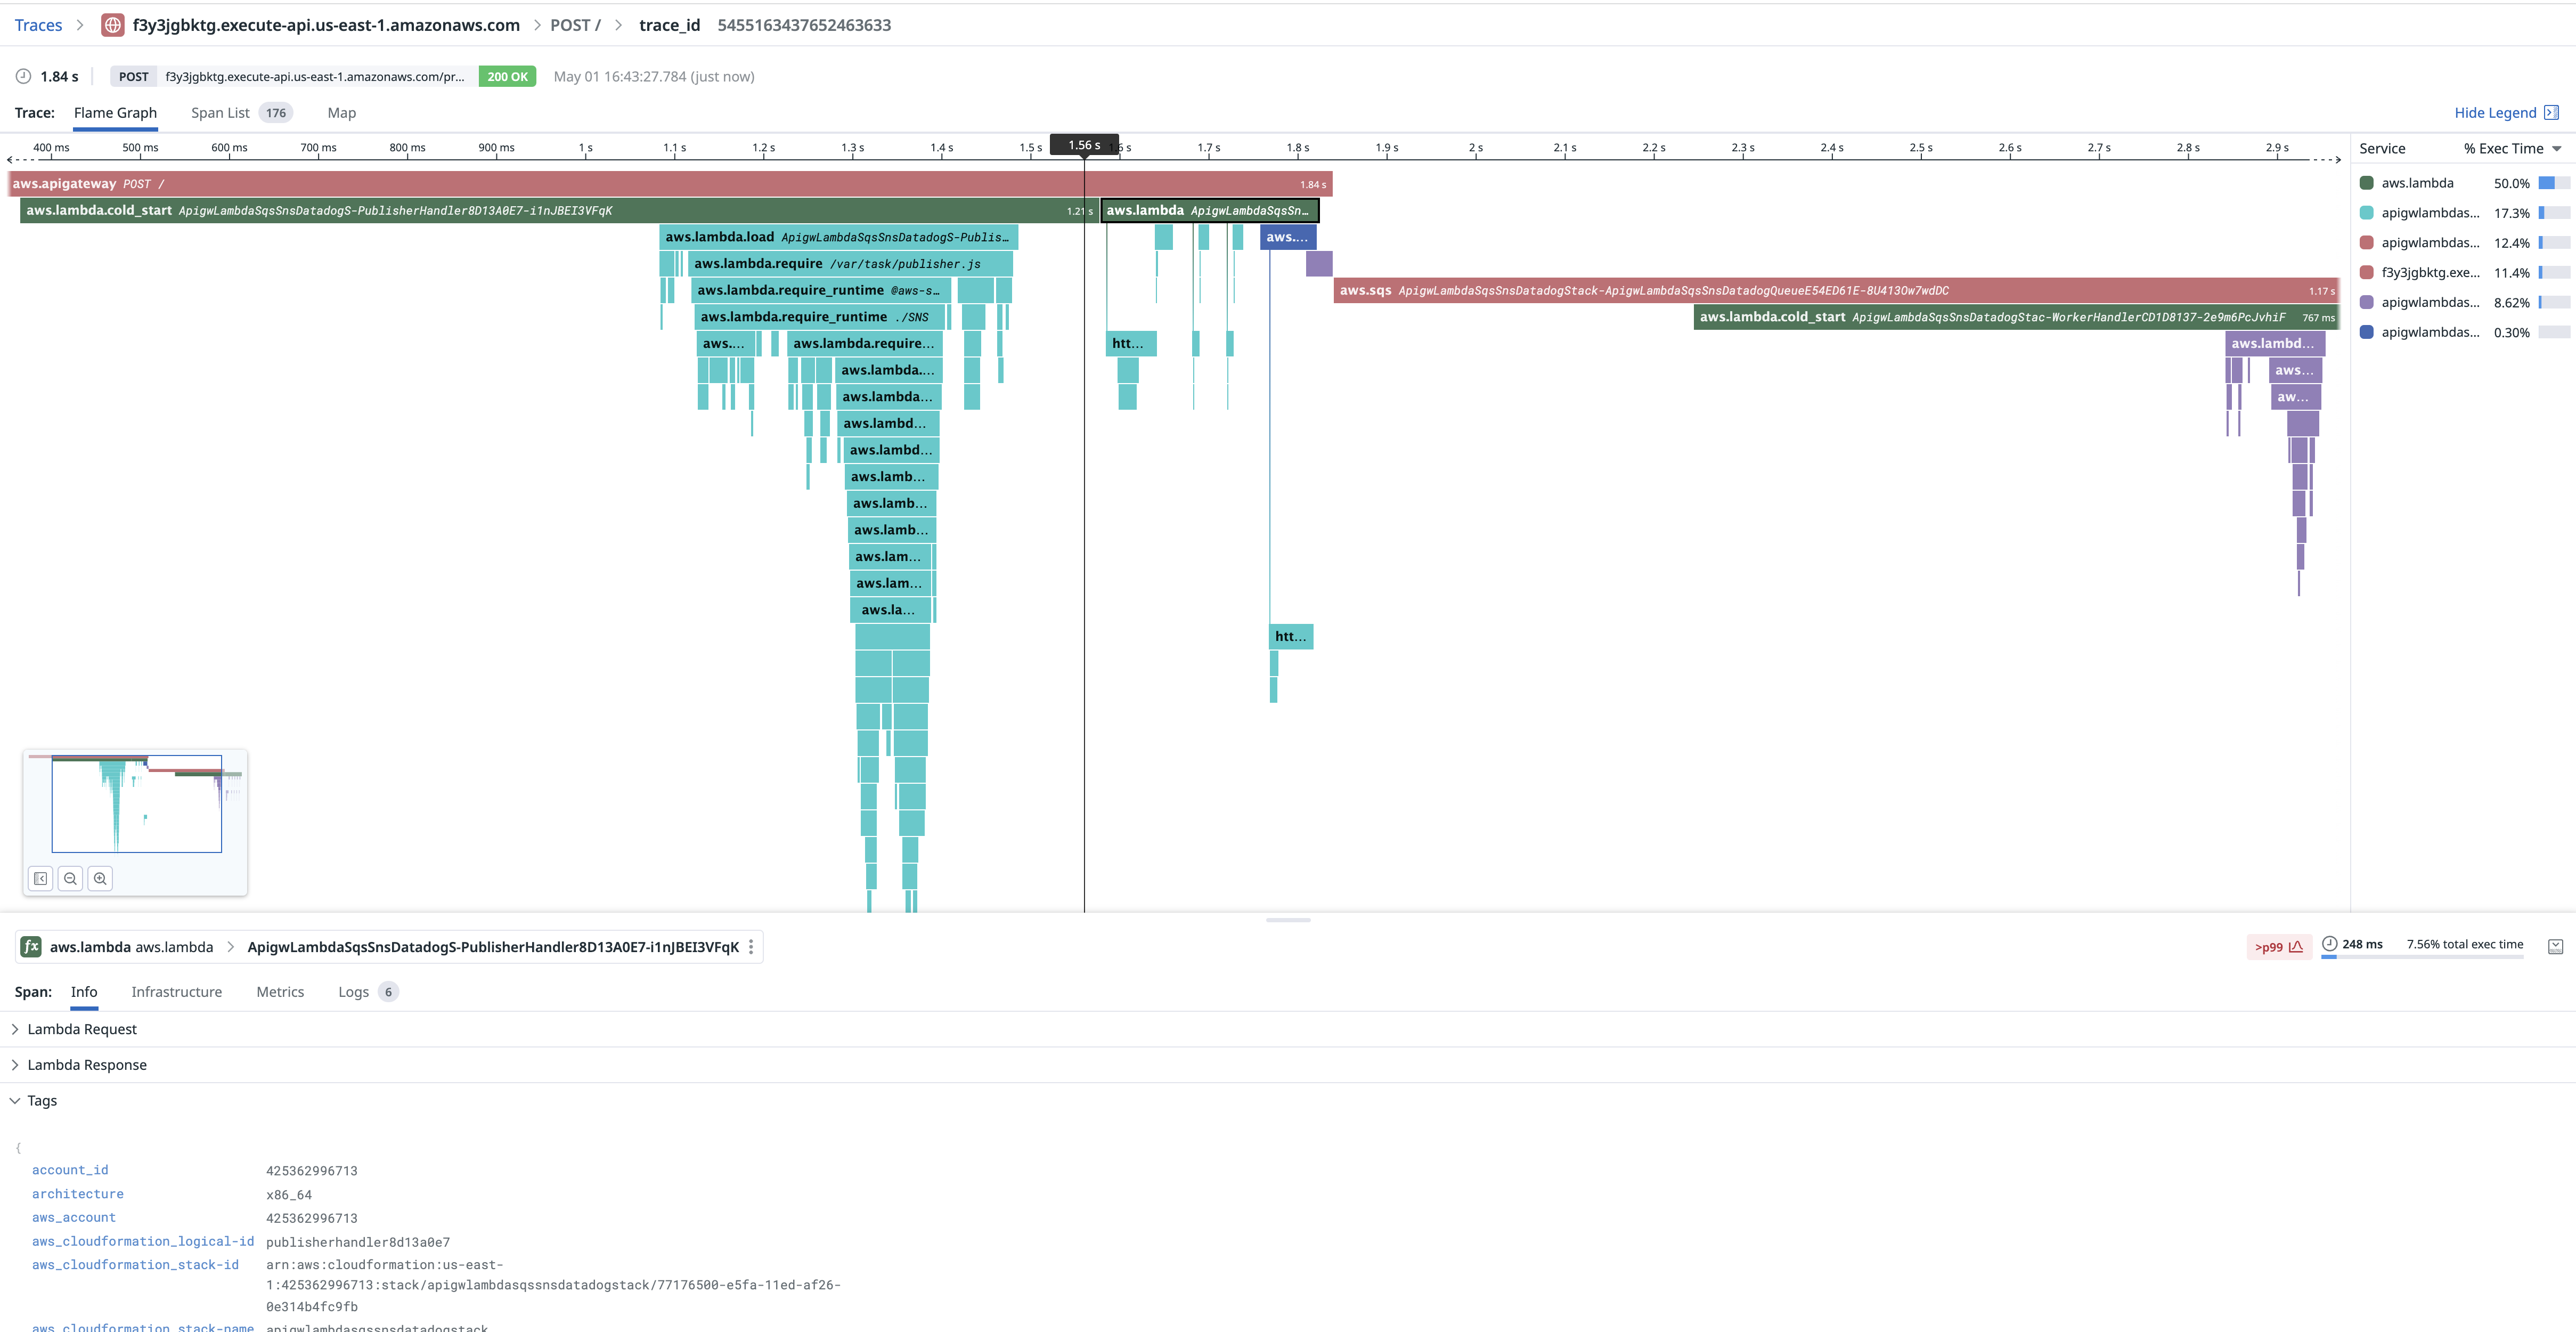Go back to Traces via breadcrumb
The height and width of the screenshot is (1332, 2576).
coord(38,25)
